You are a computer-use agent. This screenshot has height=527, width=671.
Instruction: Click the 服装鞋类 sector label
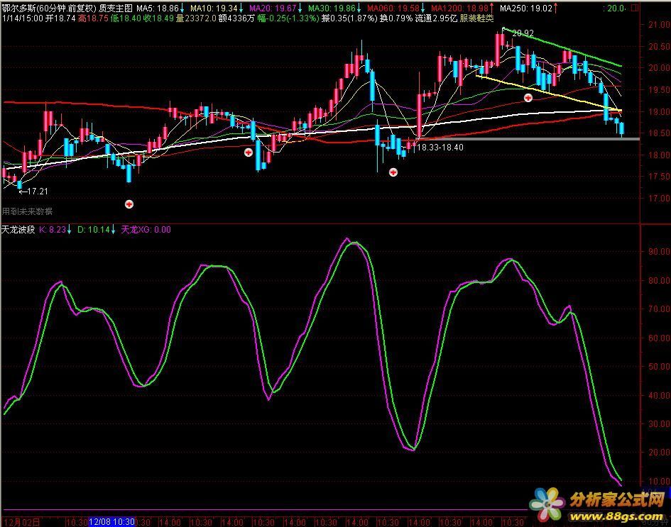tap(476, 18)
